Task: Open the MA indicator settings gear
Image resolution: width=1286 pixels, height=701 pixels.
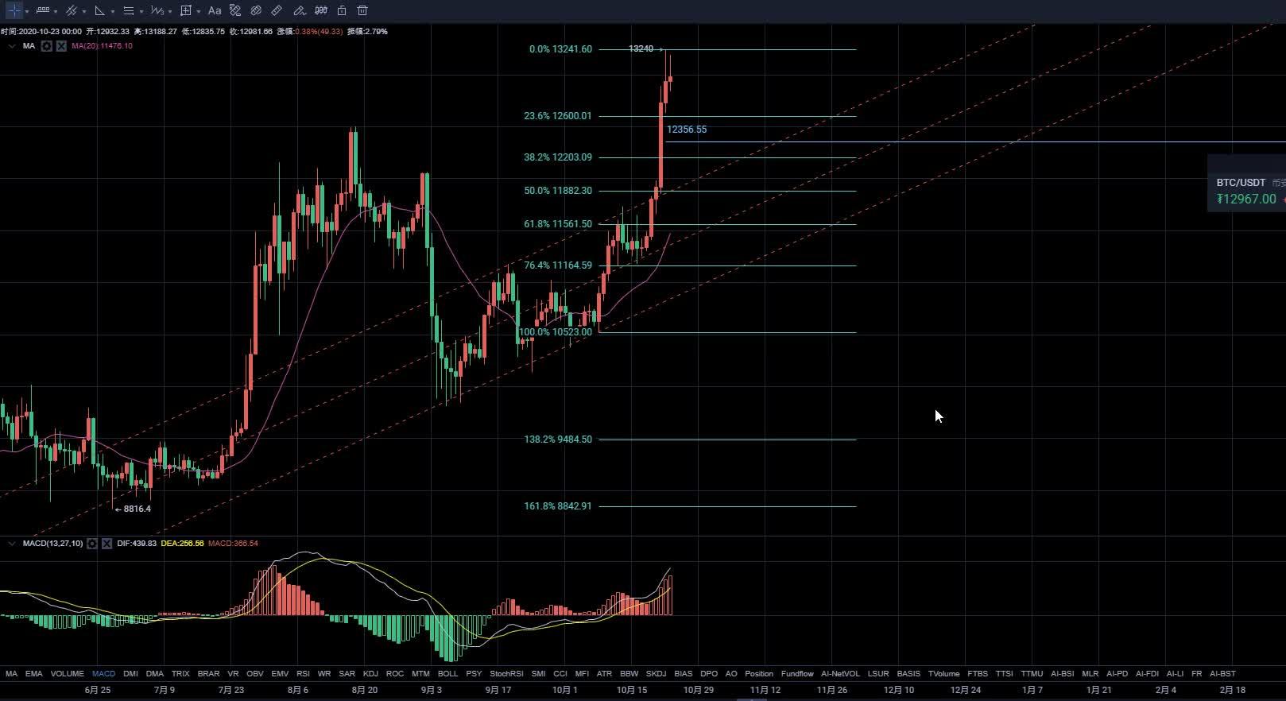Action: click(x=47, y=46)
